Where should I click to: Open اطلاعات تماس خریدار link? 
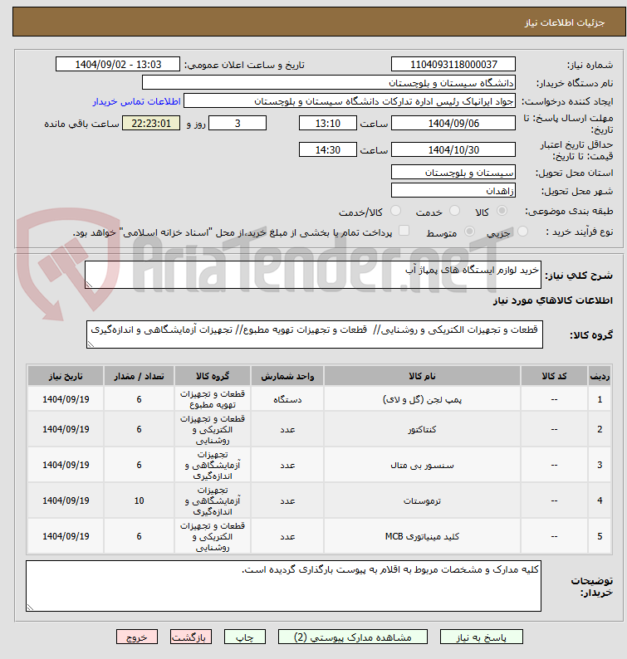[x=137, y=102]
